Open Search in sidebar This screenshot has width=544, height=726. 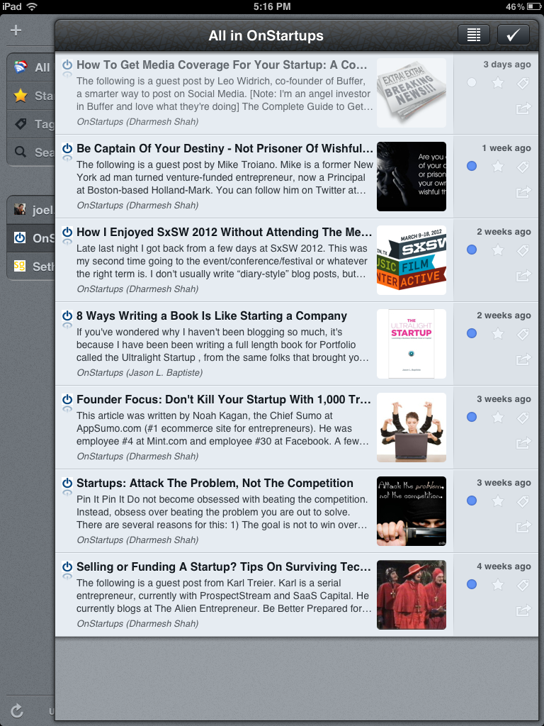[x=31, y=152]
